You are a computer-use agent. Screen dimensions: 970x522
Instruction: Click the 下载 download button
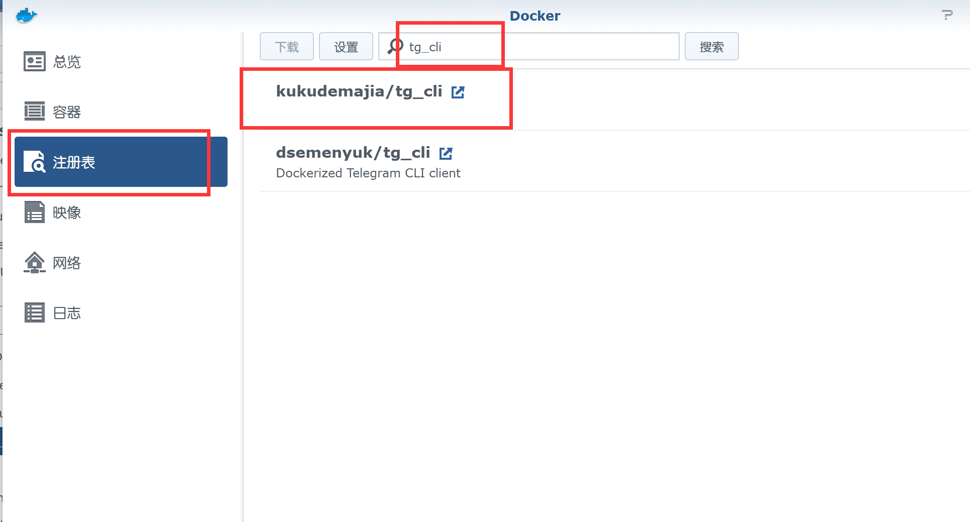pyautogui.click(x=287, y=47)
